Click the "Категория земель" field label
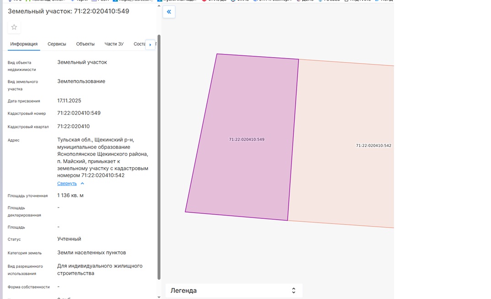This screenshot has height=299, width=491. pyautogui.click(x=25, y=253)
